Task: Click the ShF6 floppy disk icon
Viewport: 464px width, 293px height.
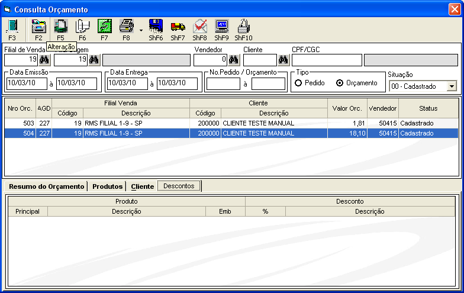Action: pyautogui.click(x=156, y=26)
